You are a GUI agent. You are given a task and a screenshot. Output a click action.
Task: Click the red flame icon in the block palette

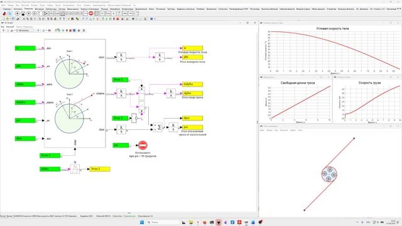[4, 13]
